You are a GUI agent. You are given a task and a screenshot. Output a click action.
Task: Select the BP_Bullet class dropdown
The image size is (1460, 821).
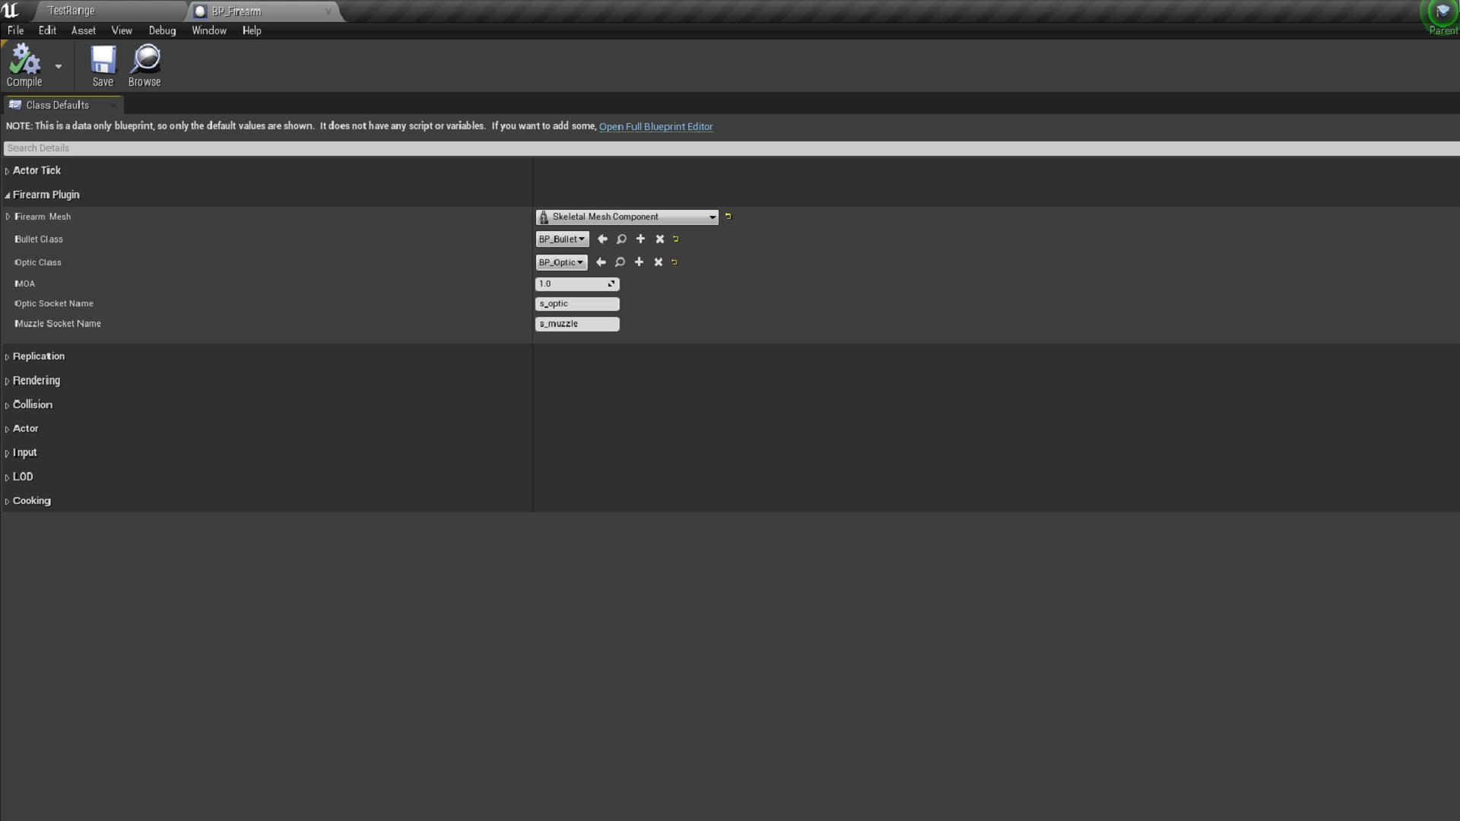(560, 239)
